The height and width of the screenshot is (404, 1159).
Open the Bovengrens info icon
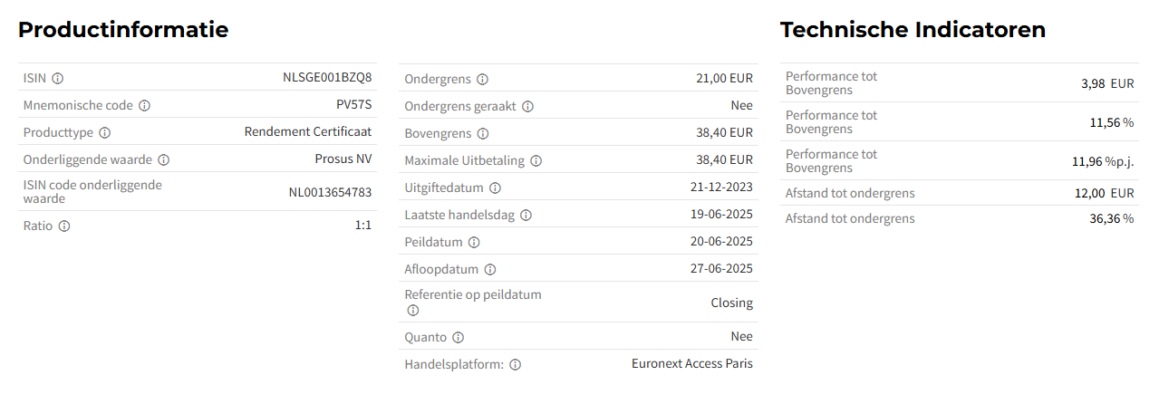click(x=483, y=133)
